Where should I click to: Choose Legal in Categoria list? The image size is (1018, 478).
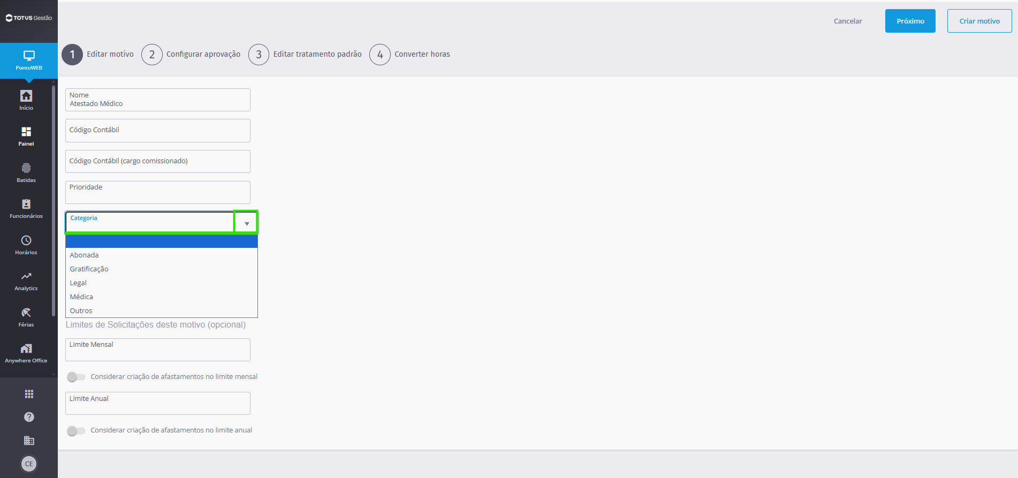[162, 283]
